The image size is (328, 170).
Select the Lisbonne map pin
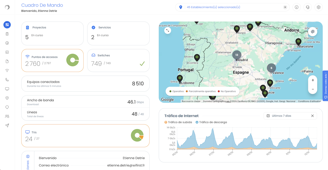click(180, 79)
